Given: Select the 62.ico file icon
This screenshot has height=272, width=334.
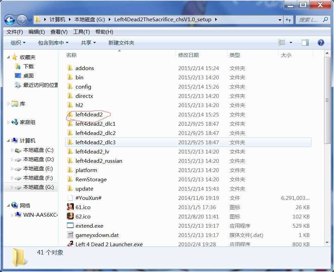Looking at the screenshot, I should pyautogui.click(x=70, y=216).
